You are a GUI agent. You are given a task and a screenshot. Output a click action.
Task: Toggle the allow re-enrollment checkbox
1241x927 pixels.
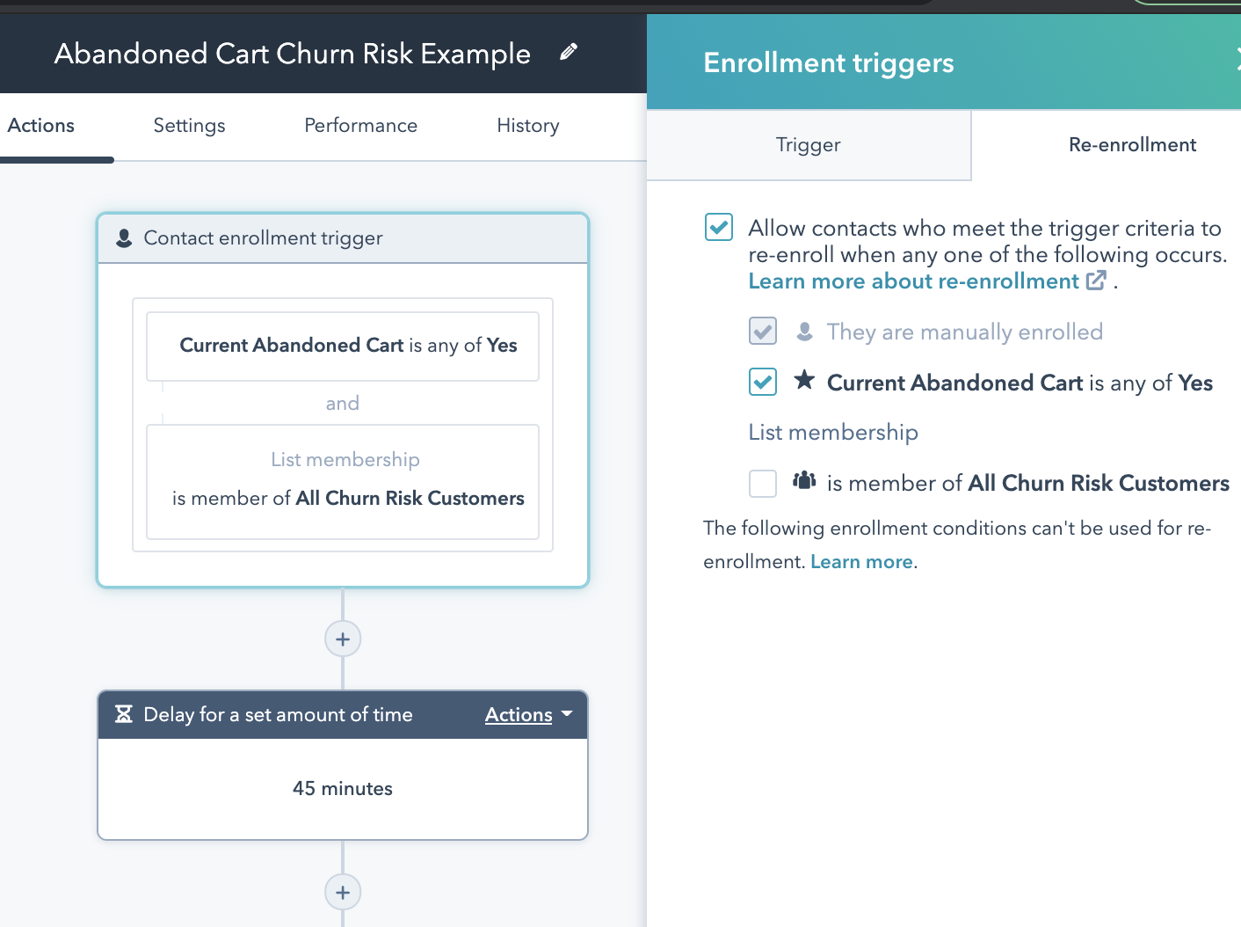(719, 227)
